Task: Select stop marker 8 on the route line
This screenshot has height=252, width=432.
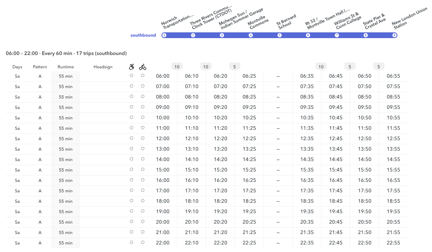Action: click(x=366, y=35)
